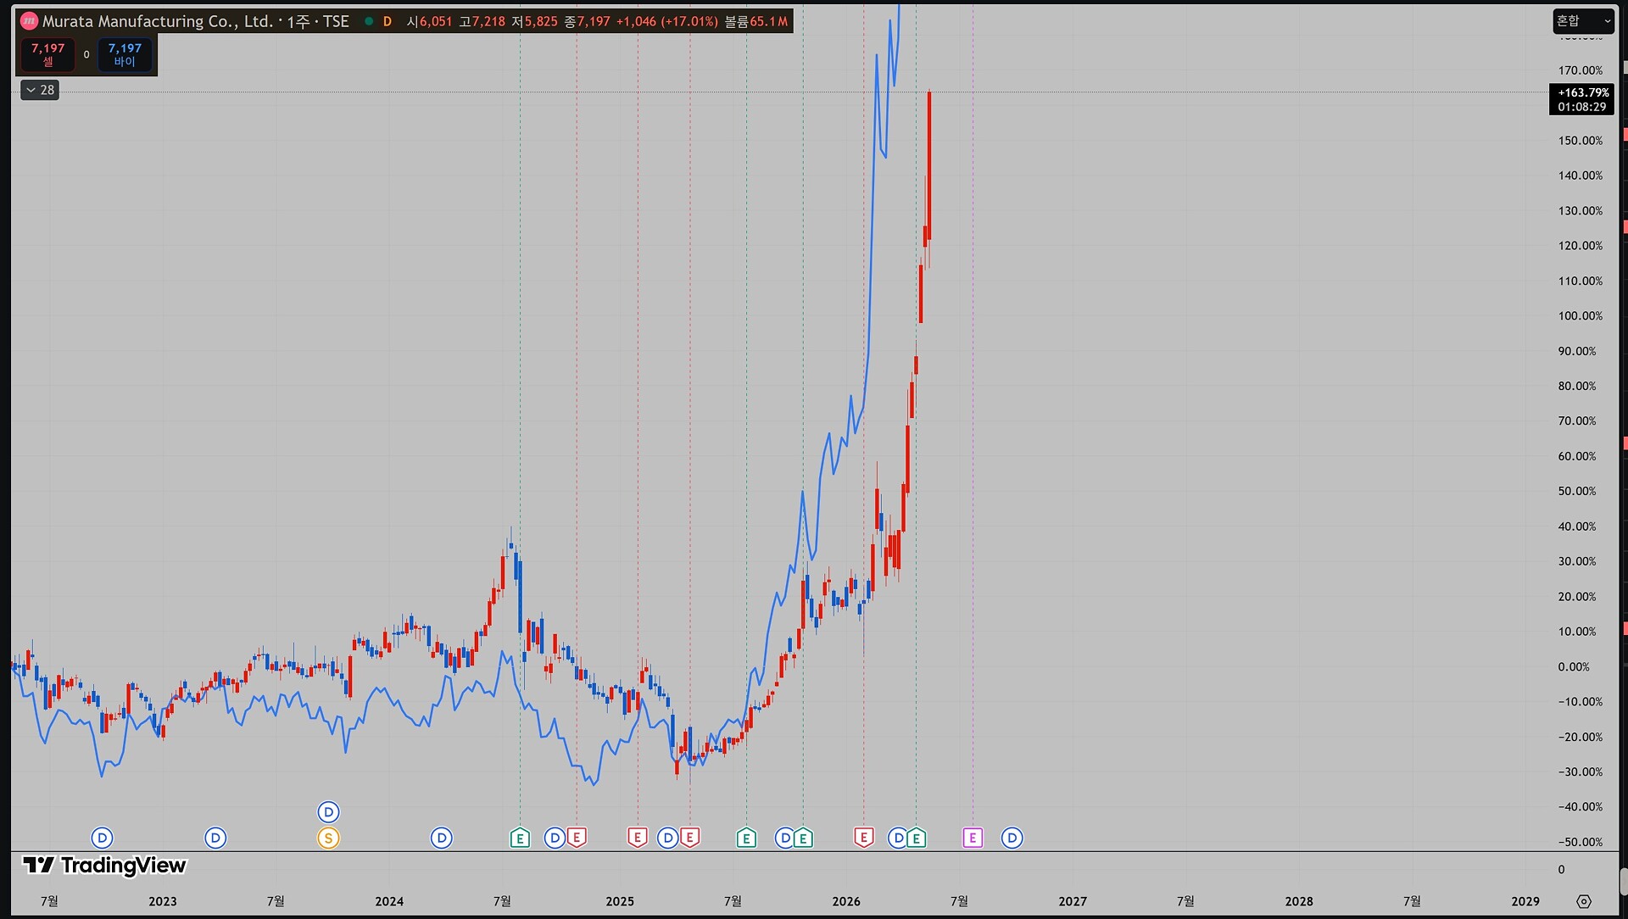Open the first green earnings E marker
The height and width of the screenshot is (919, 1628).
pos(520,838)
